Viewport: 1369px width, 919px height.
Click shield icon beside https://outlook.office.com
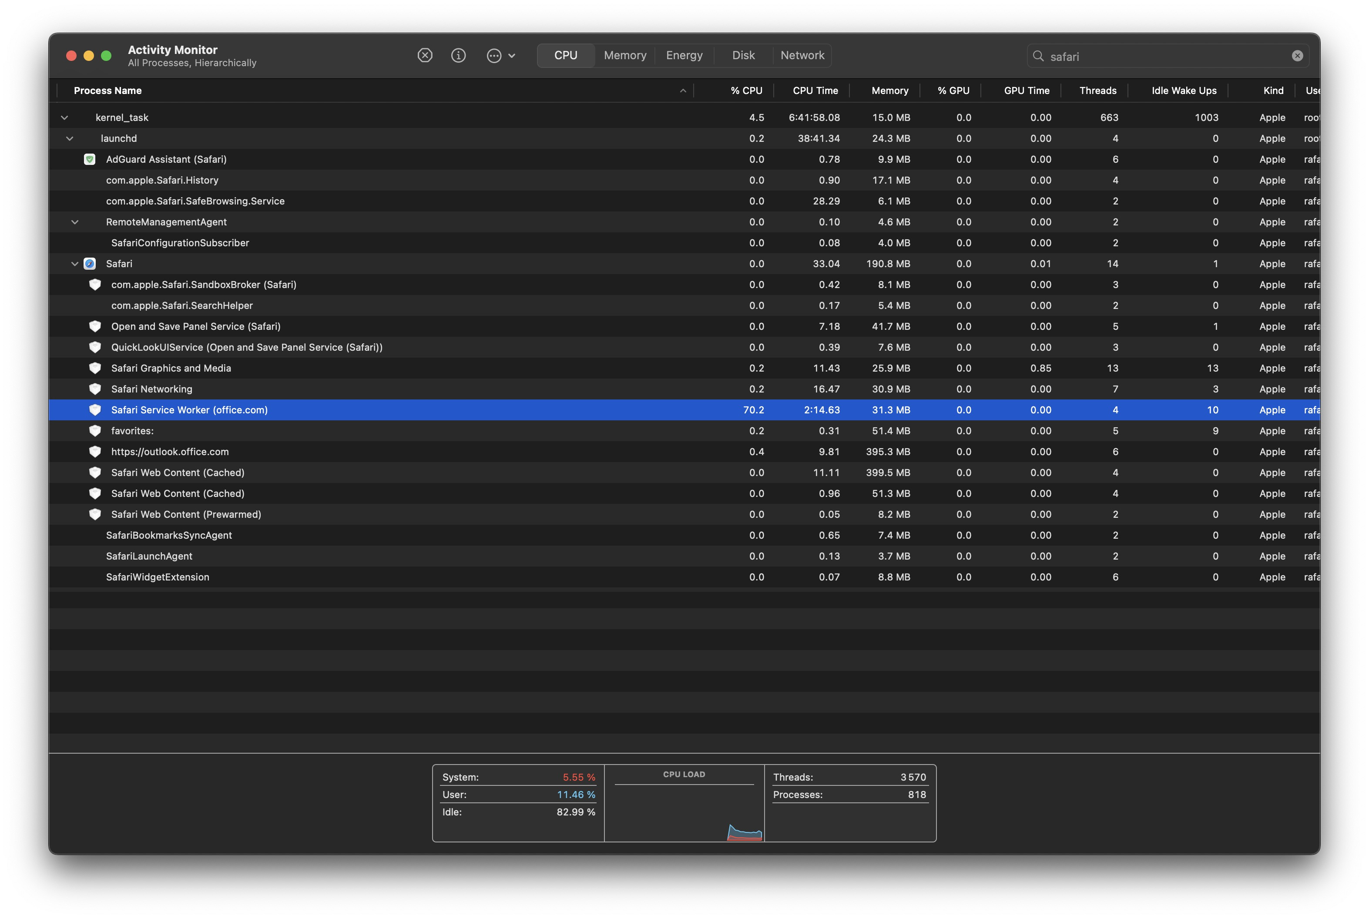pyautogui.click(x=95, y=451)
